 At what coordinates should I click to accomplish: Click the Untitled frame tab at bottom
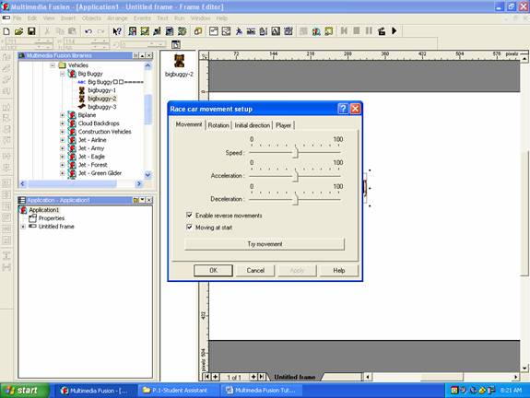tap(295, 377)
